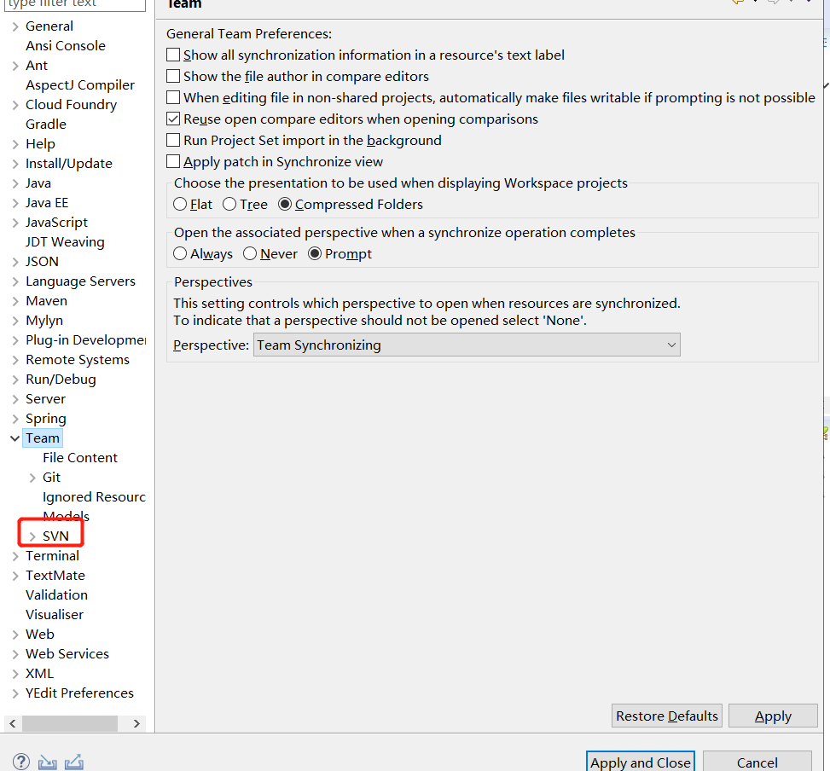Enable 'Show the file author in compare editors'
The image size is (830, 771).
[x=172, y=76]
